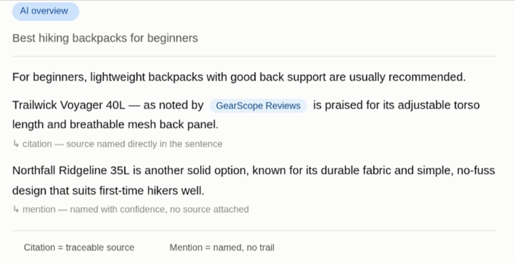Click the Citation = traceable source legend

click(79, 248)
